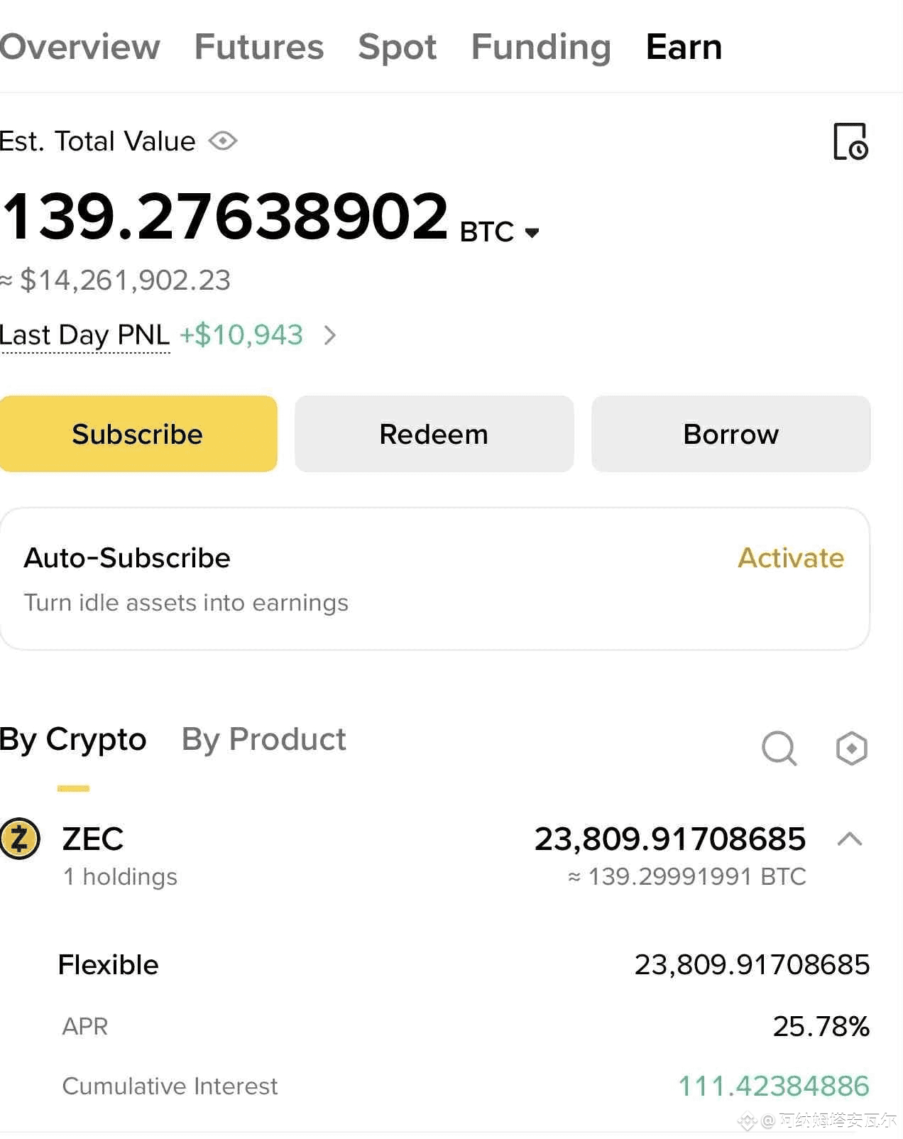This screenshot has height=1139, width=903.
Task: Select the By Crypto view
Action: (73, 740)
